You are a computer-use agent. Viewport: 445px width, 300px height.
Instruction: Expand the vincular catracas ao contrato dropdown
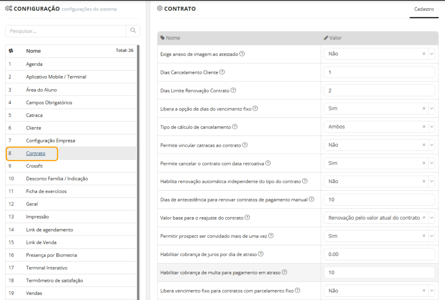pos(432,145)
